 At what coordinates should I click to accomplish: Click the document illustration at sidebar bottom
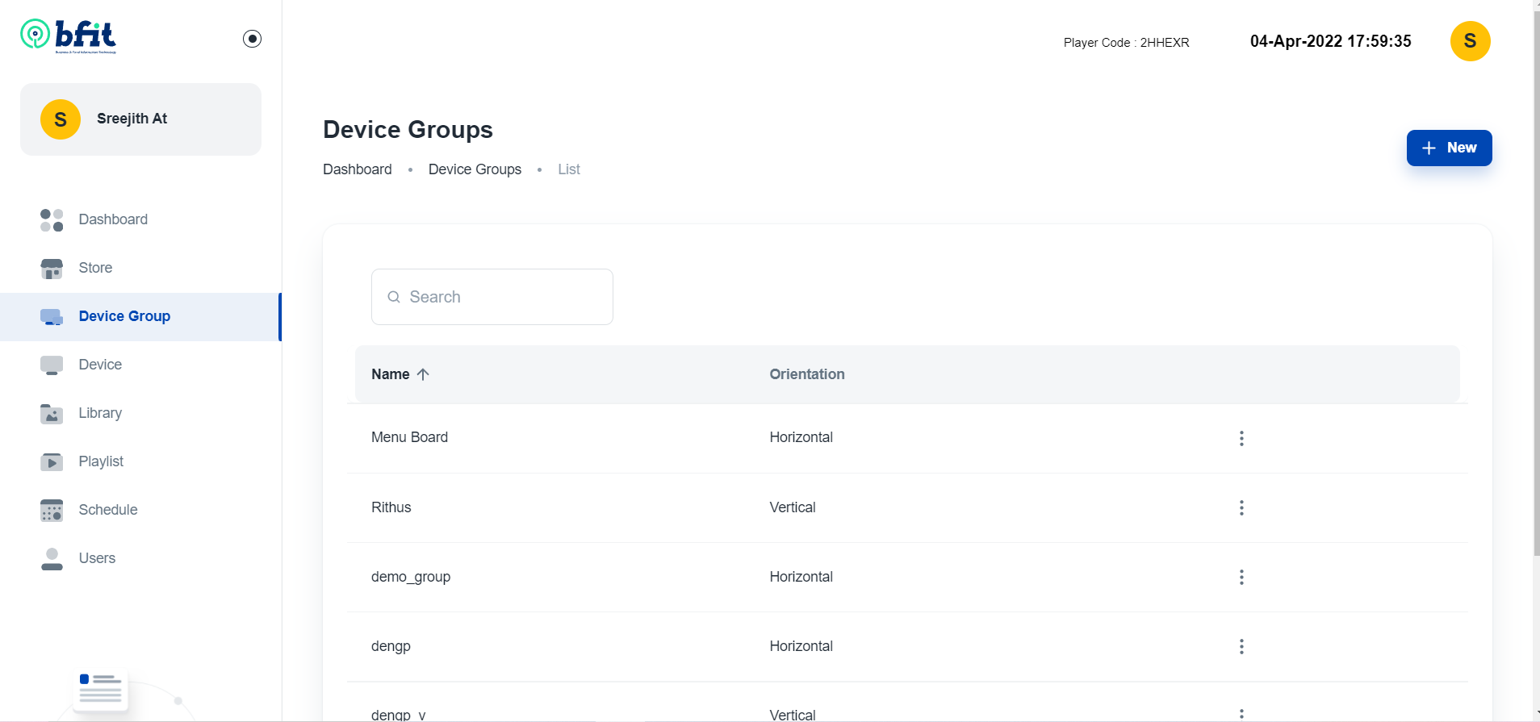point(101,690)
